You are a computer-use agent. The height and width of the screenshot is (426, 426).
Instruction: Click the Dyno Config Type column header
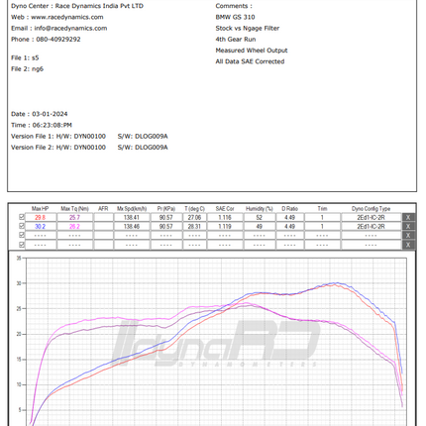pyautogui.click(x=371, y=209)
